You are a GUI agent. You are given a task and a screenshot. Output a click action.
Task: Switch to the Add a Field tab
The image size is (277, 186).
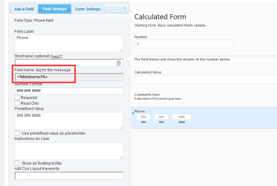click(x=24, y=9)
